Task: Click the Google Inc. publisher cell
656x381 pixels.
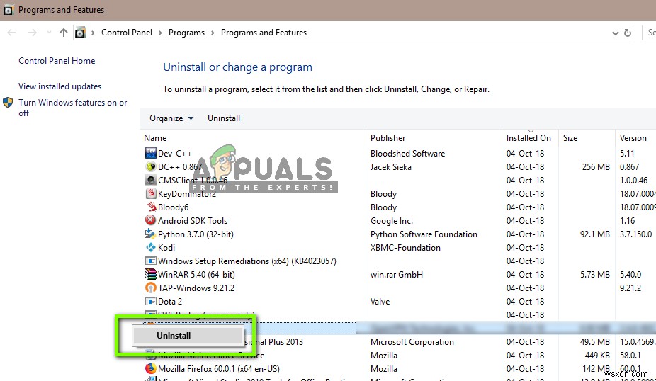Action: pyautogui.click(x=392, y=220)
